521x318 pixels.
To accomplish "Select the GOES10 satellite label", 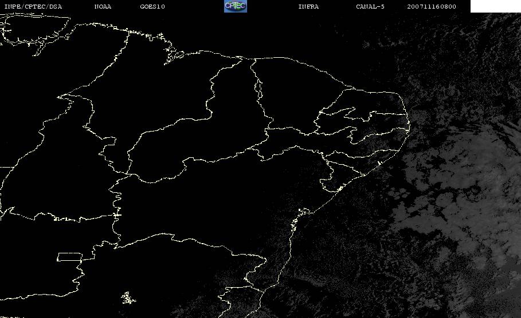I will [x=152, y=7].
